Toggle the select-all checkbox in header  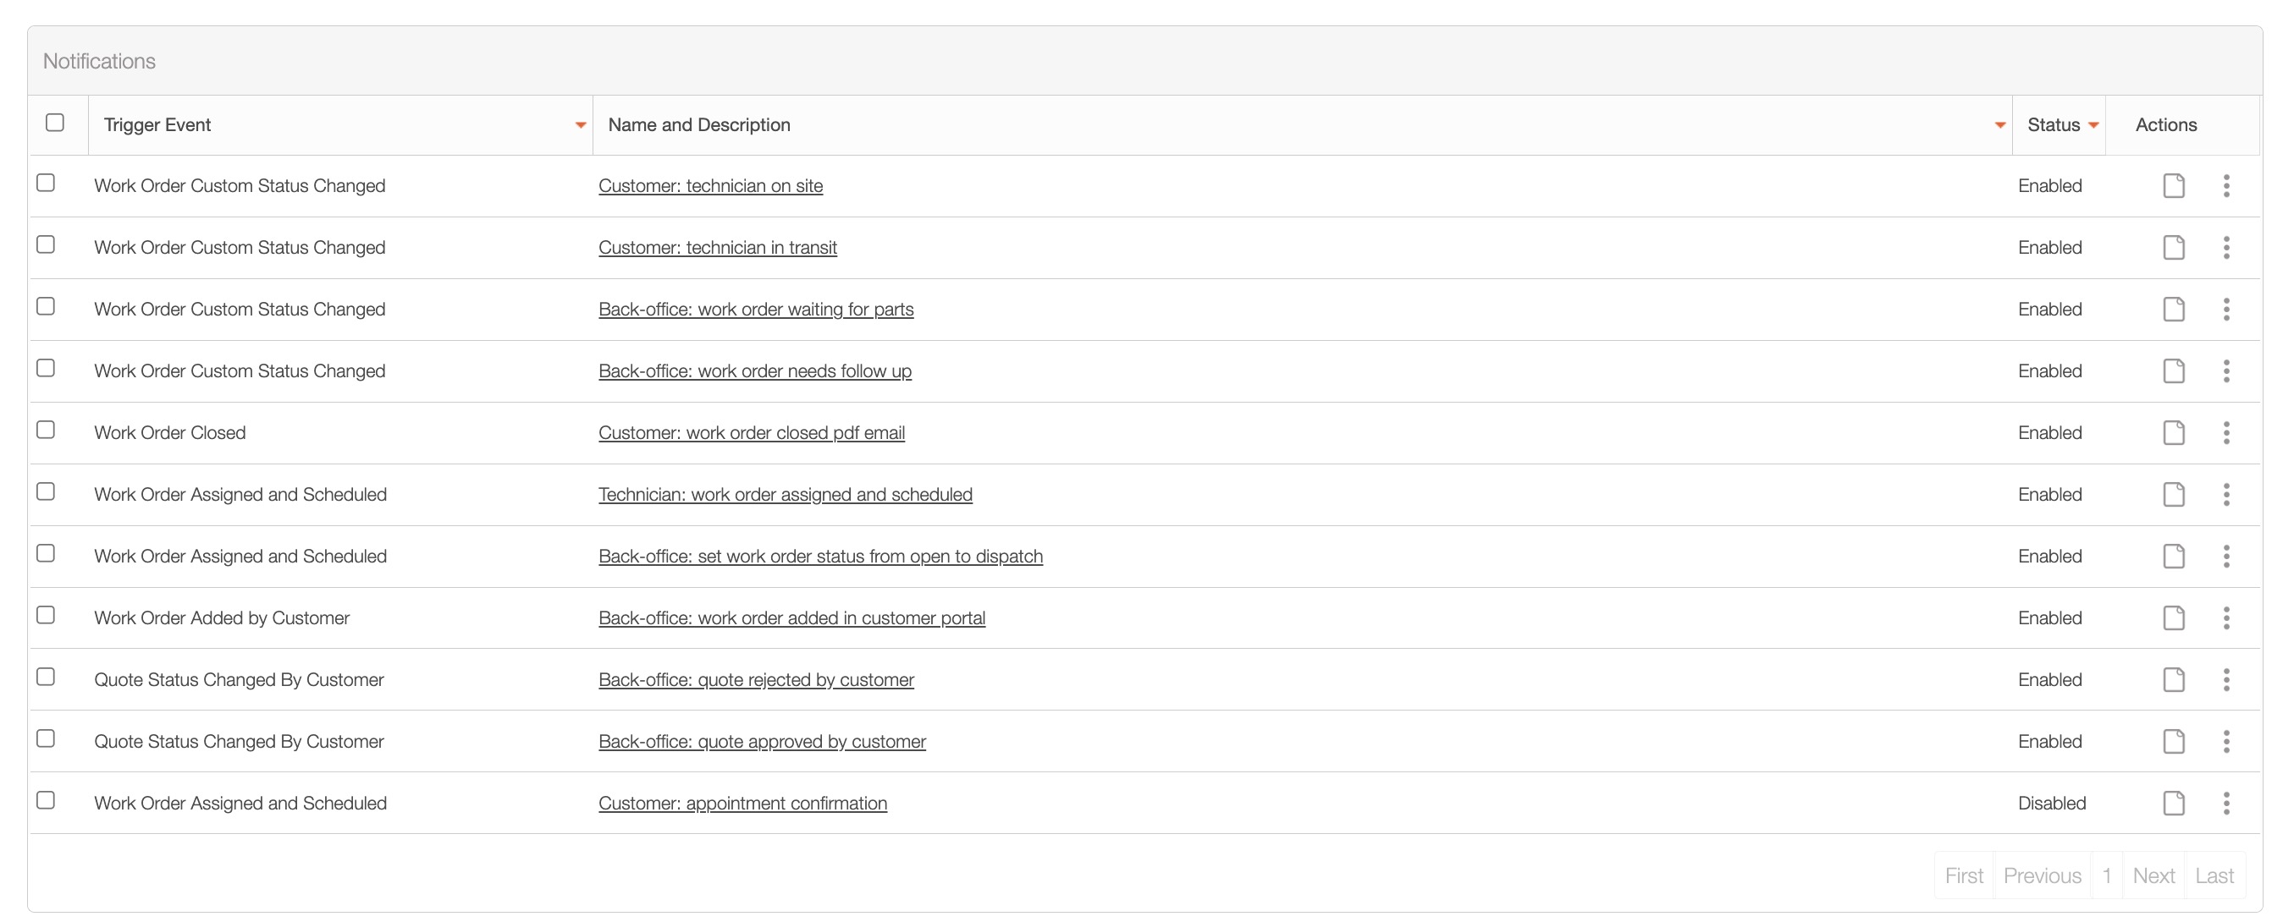click(x=55, y=123)
